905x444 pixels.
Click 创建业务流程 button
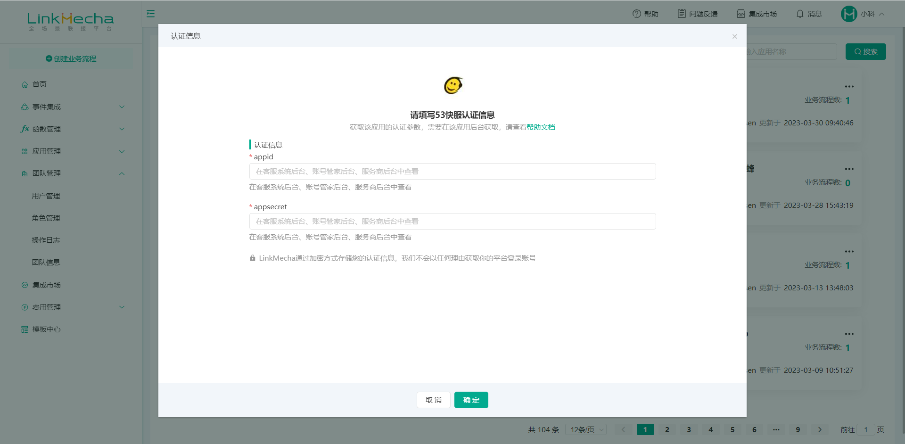coord(71,59)
